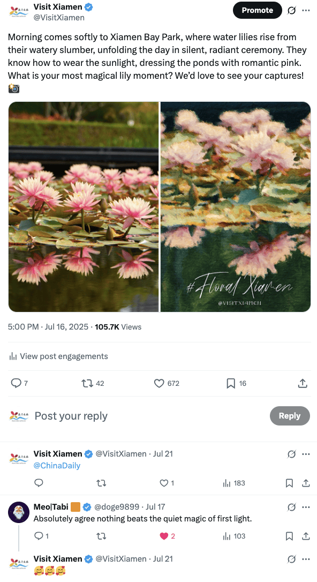Open the more options menu on the main post
The height and width of the screenshot is (582, 317).
coord(306,10)
